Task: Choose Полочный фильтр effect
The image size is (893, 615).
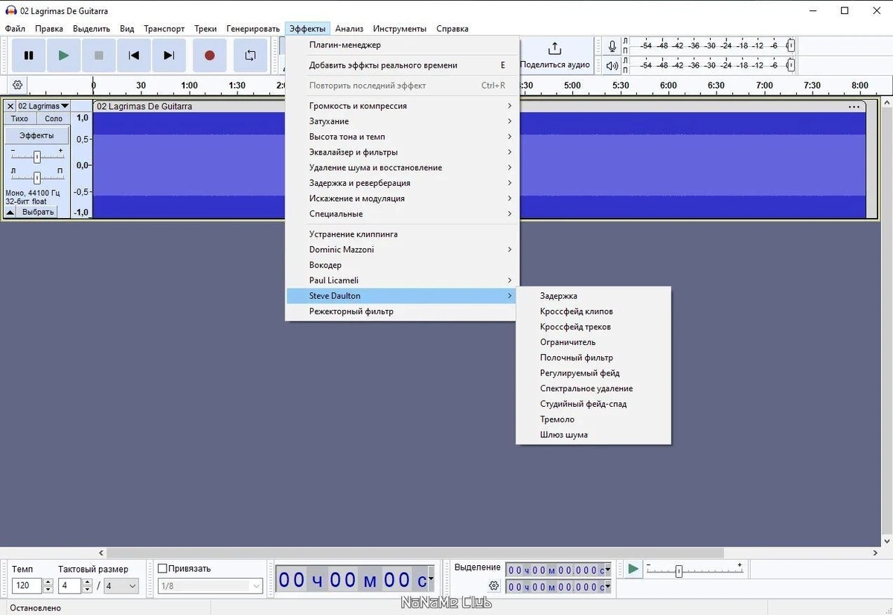Action: coord(594,358)
